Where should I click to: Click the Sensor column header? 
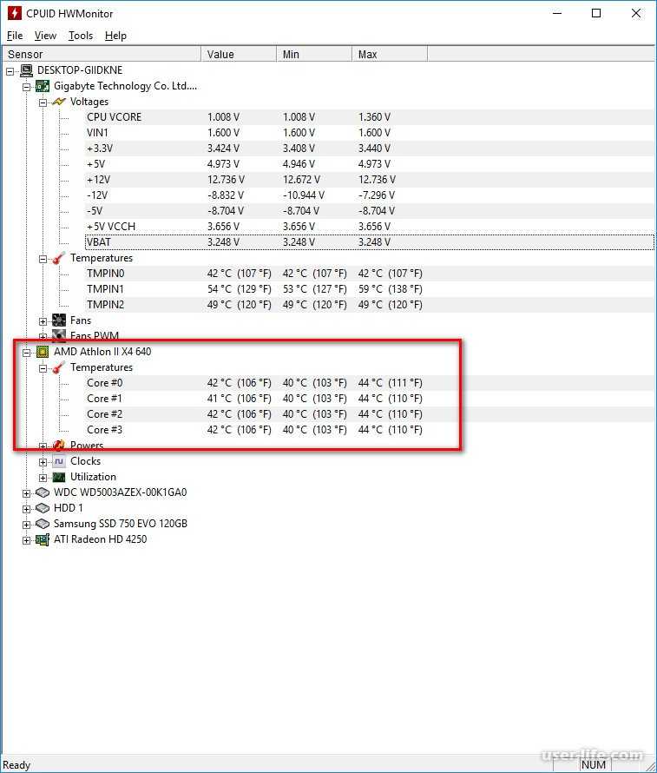(x=102, y=54)
